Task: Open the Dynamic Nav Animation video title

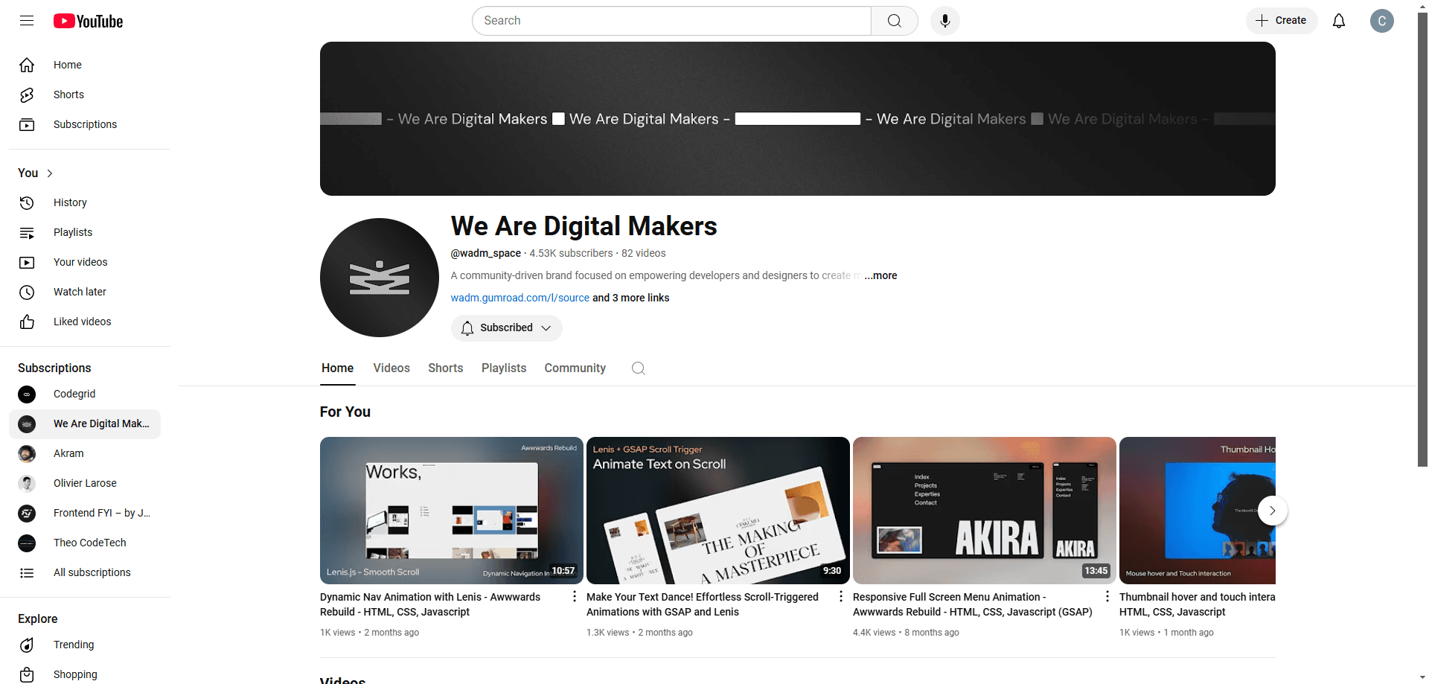Action: (x=430, y=604)
